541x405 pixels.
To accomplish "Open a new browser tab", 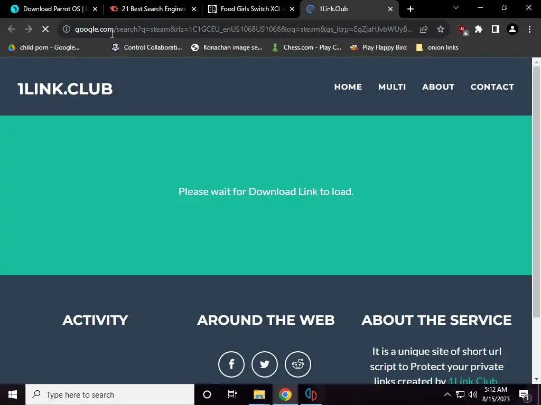I will 410,9.
